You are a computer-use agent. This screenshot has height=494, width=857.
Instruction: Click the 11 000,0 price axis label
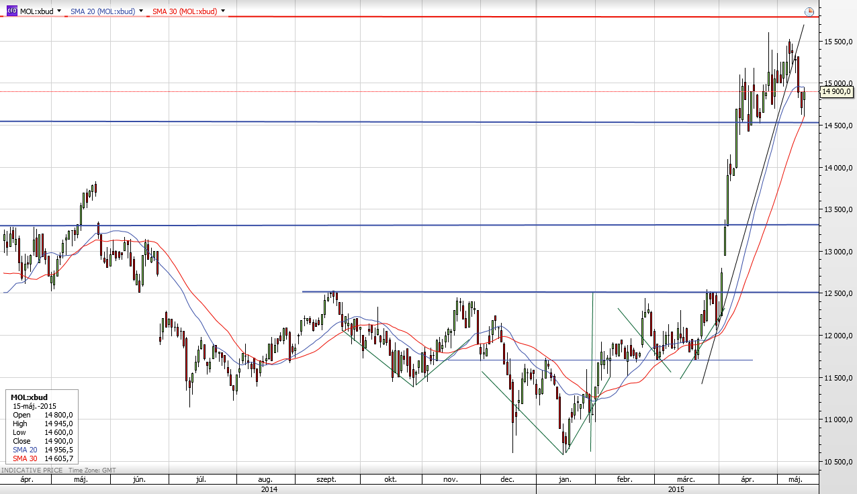(838, 420)
